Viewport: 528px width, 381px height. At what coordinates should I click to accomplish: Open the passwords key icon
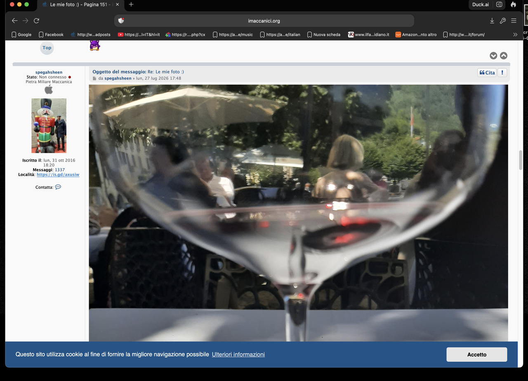(503, 21)
